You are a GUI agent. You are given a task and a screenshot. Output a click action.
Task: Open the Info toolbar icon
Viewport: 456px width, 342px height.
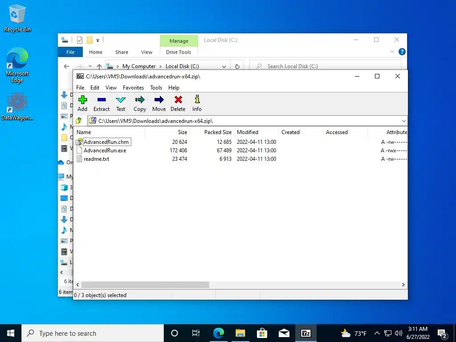point(197,99)
